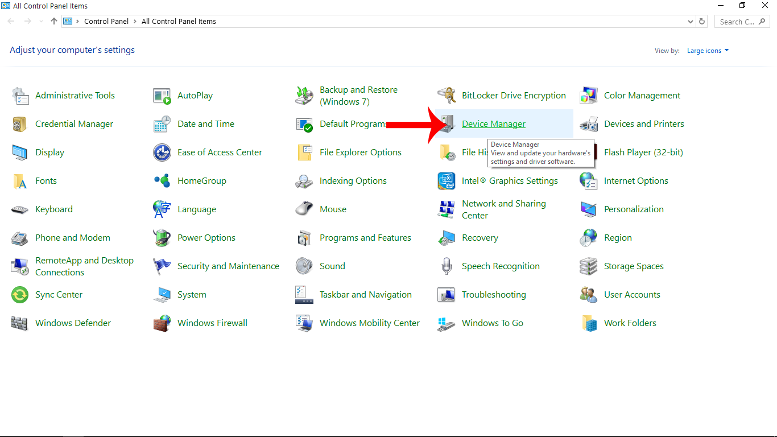Open the System panel
Screen dimensions: 777x437
[x=192, y=294]
